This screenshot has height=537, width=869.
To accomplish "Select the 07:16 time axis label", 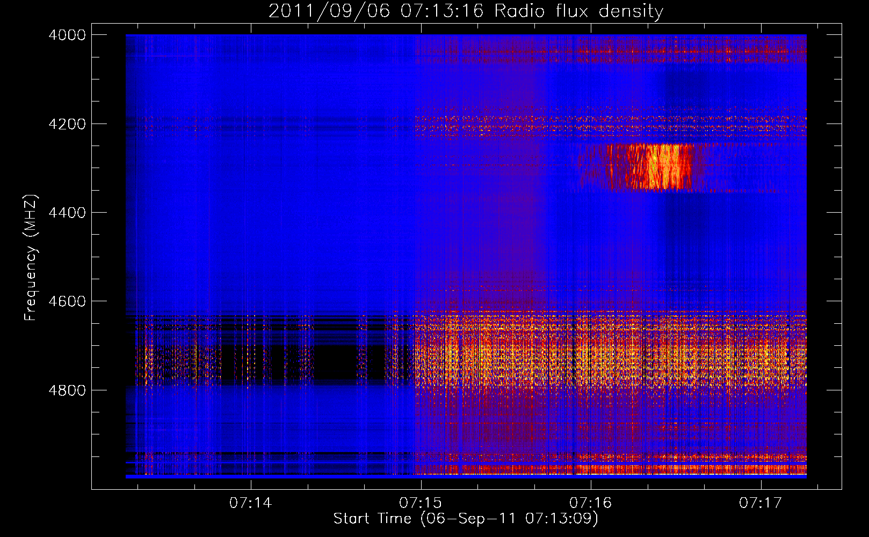I will 590,503.
